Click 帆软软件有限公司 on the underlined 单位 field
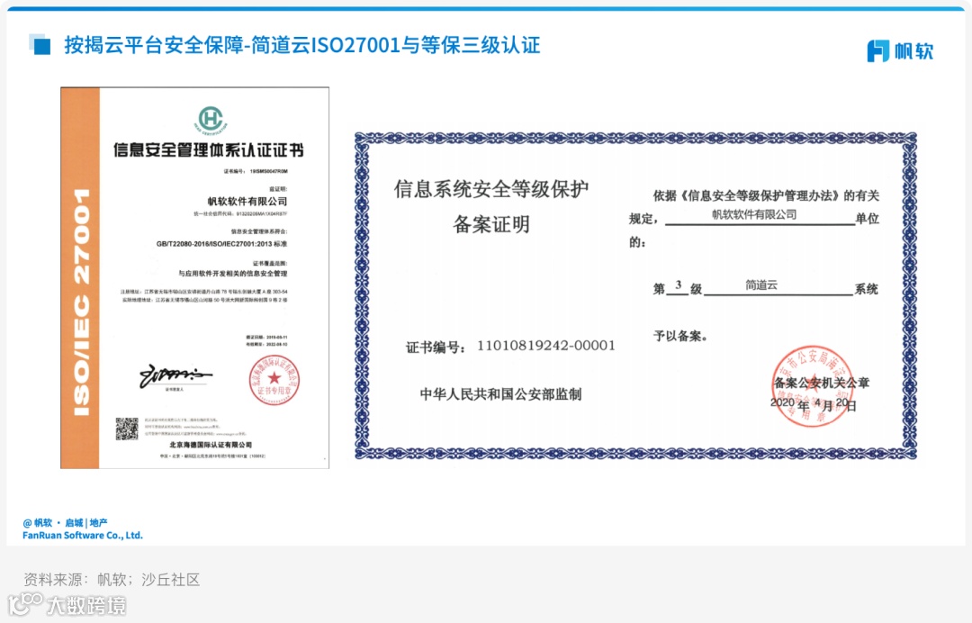This screenshot has width=972, height=623. [x=754, y=214]
